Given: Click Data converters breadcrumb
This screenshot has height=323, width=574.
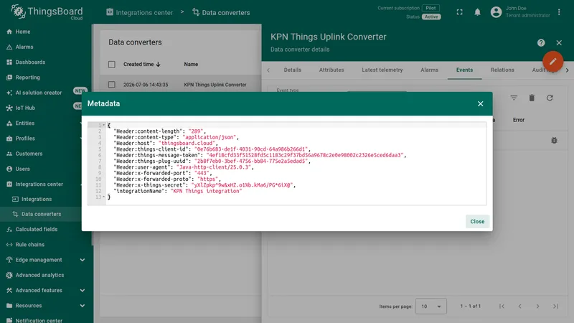Looking at the screenshot, I should [221, 12].
